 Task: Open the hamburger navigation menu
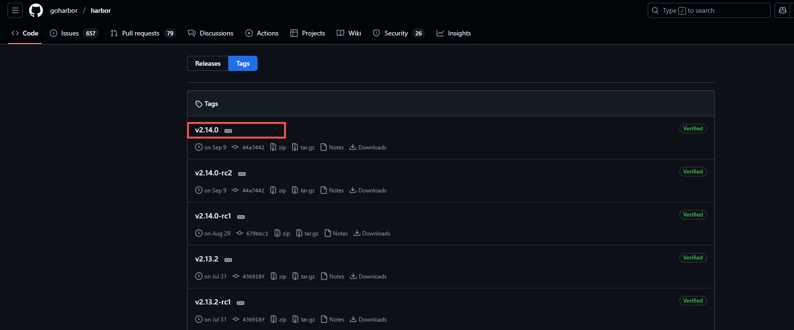[15, 10]
